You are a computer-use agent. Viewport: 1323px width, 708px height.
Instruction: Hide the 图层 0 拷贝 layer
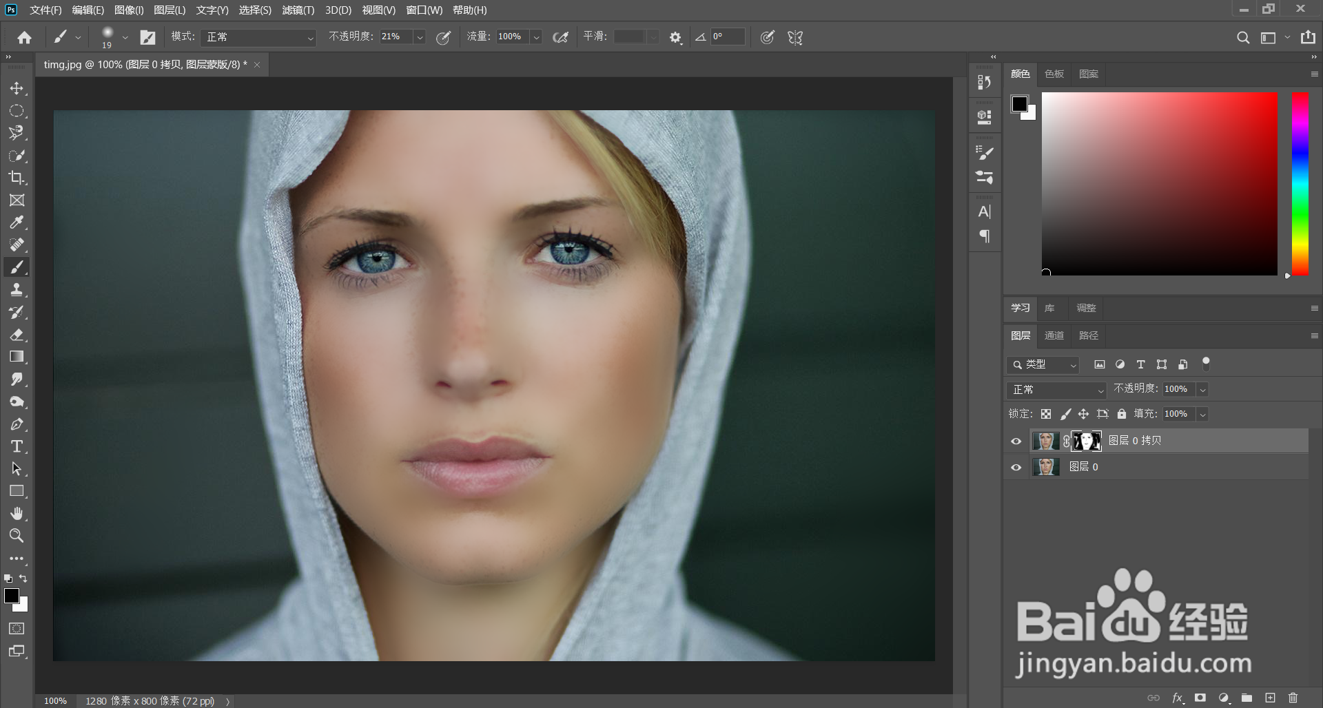(x=1016, y=441)
